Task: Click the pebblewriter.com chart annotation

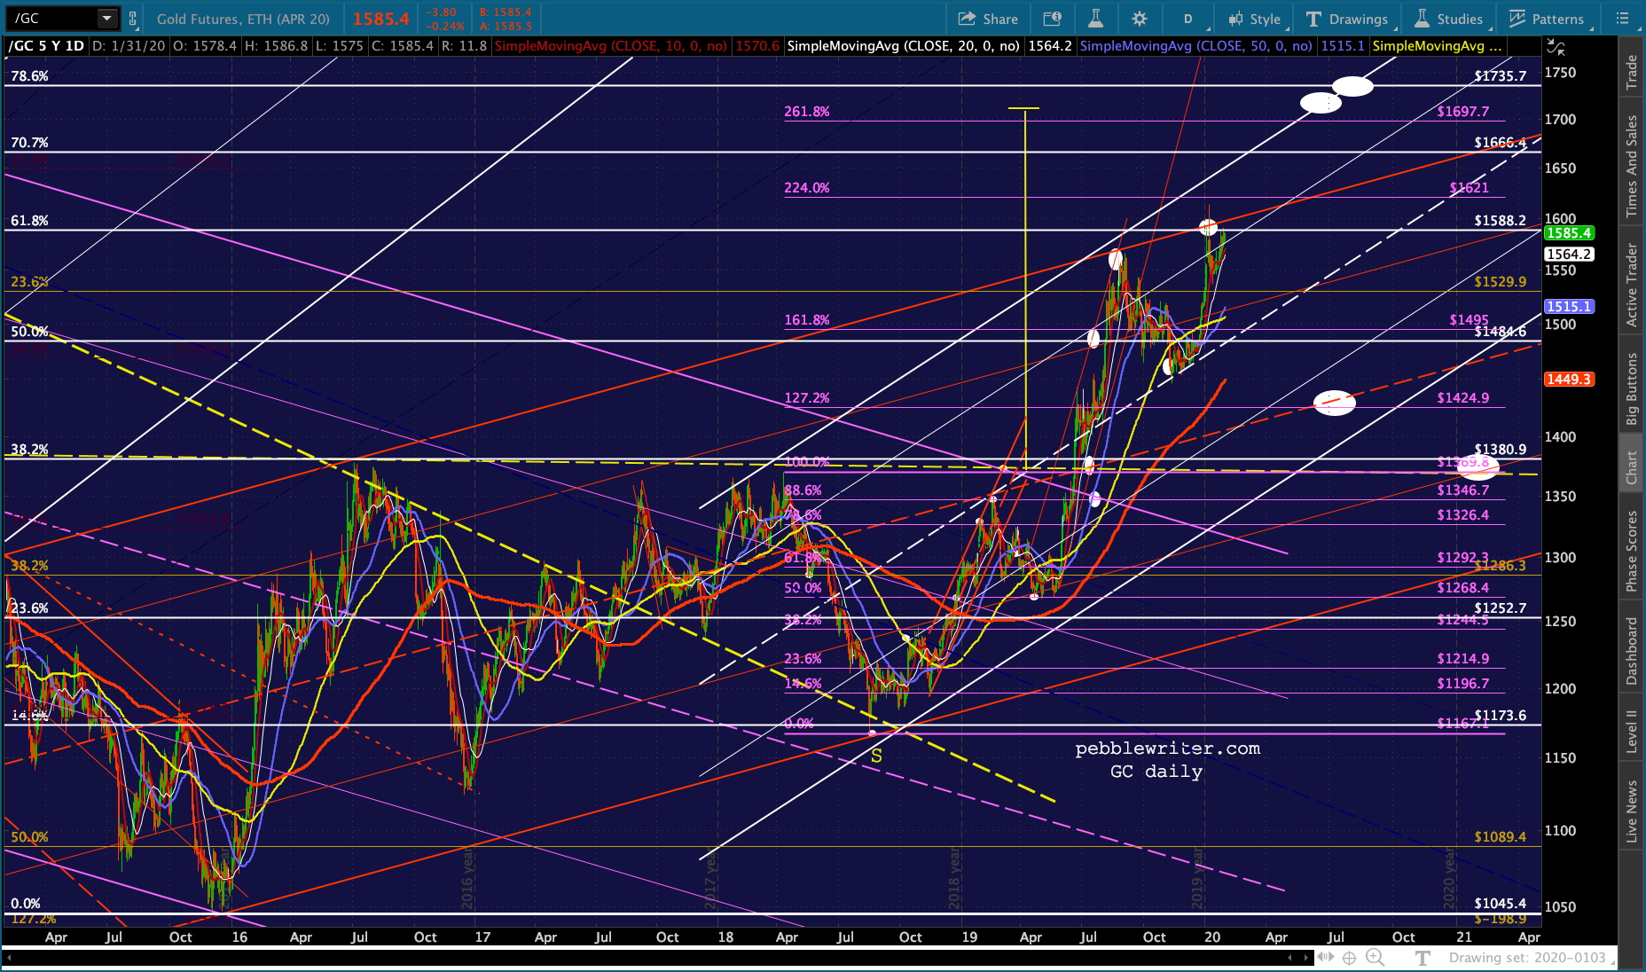Action: (1168, 749)
